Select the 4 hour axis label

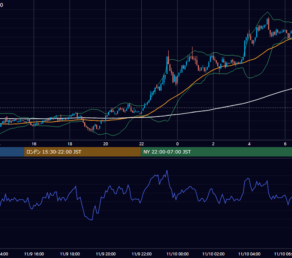249,144
